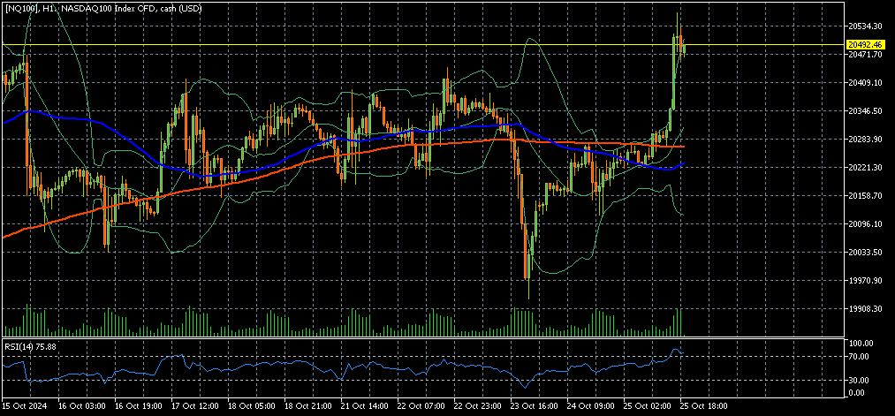The width and height of the screenshot is (895, 416).
Task: Click the 16 Oct 03:00 time label
Action: click(x=81, y=406)
